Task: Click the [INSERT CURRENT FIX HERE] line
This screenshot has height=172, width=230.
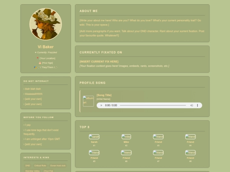Action: (x=99, y=62)
